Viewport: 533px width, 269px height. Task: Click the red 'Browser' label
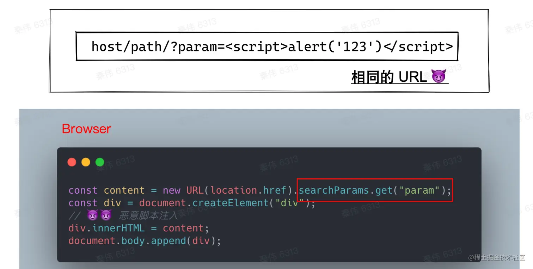click(x=86, y=129)
